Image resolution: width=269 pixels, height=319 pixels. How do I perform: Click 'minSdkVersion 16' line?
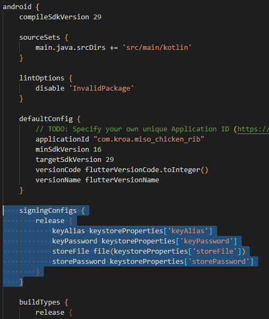68,150
